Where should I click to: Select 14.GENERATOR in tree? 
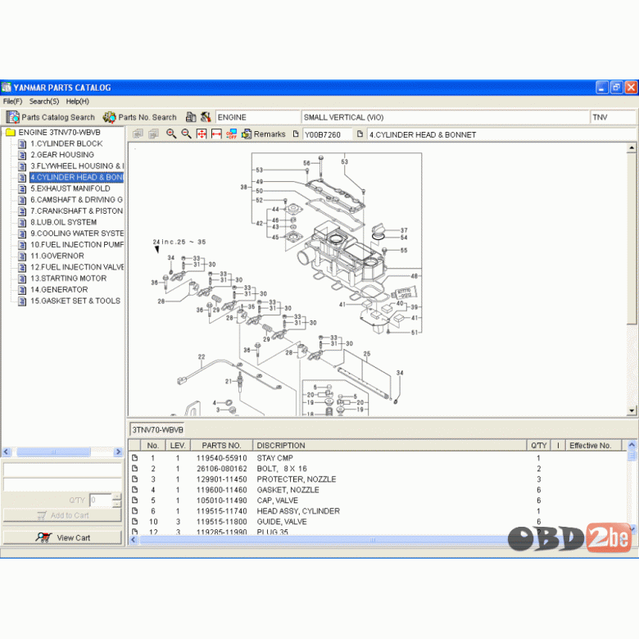point(59,289)
